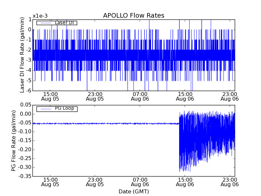Click the APOLLO Flow Rates plot title
261x196 pixels.
133,16
